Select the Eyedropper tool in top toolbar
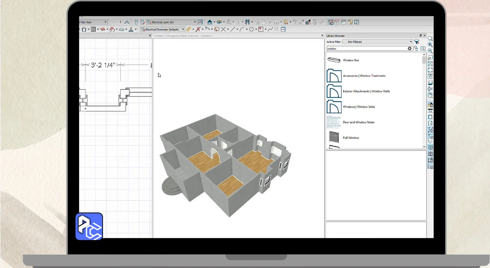490x268 pixels. [x=302, y=22]
